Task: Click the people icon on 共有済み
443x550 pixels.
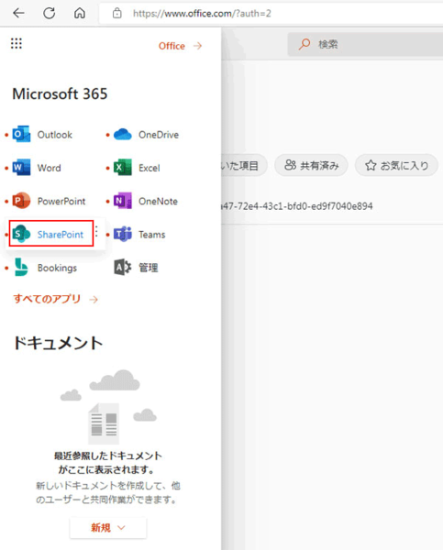Action: click(291, 165)
